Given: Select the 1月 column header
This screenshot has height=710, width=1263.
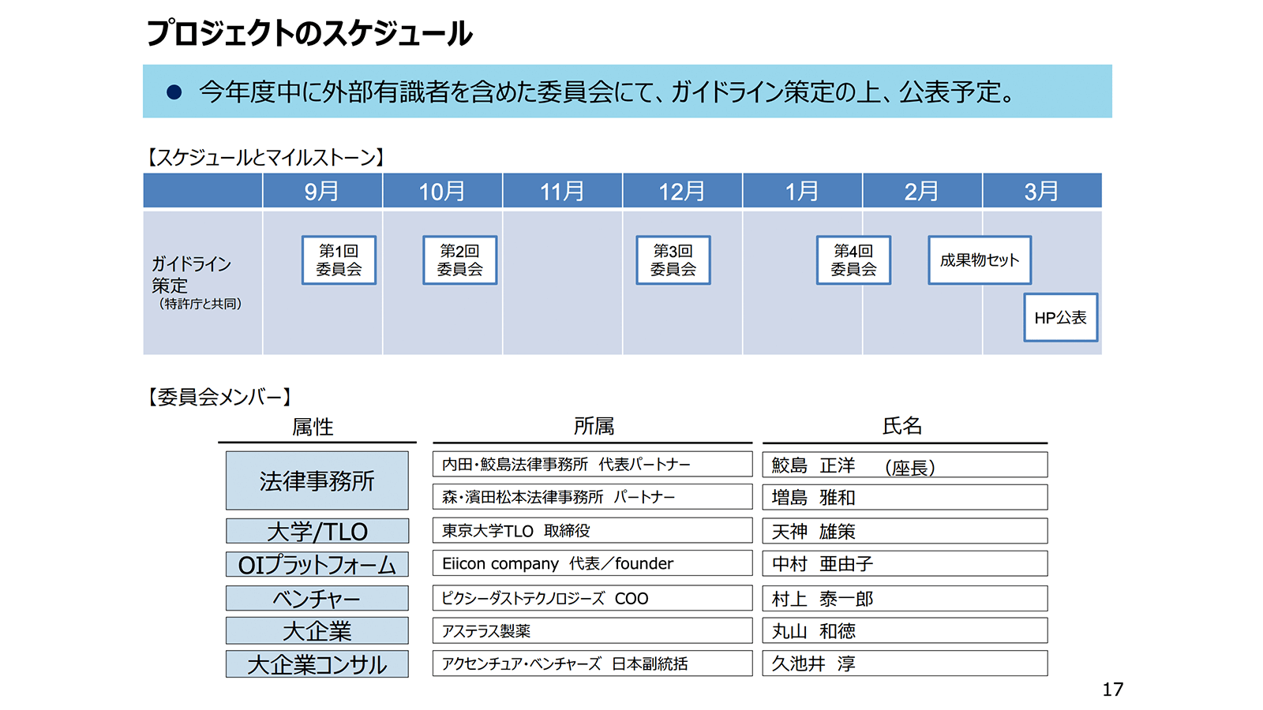Looking at the screenshot, I should click(x=802, y=191).
